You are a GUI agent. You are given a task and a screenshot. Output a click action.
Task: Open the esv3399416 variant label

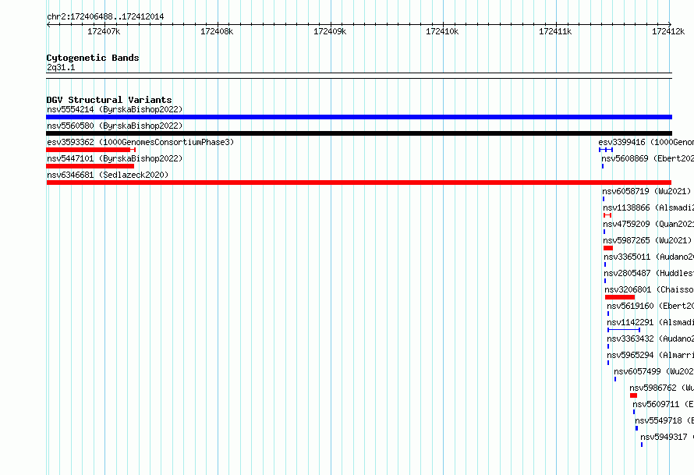(646, 142)
